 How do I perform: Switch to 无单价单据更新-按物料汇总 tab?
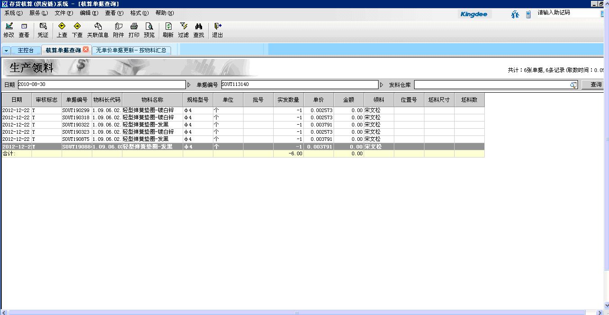point(131,50)
